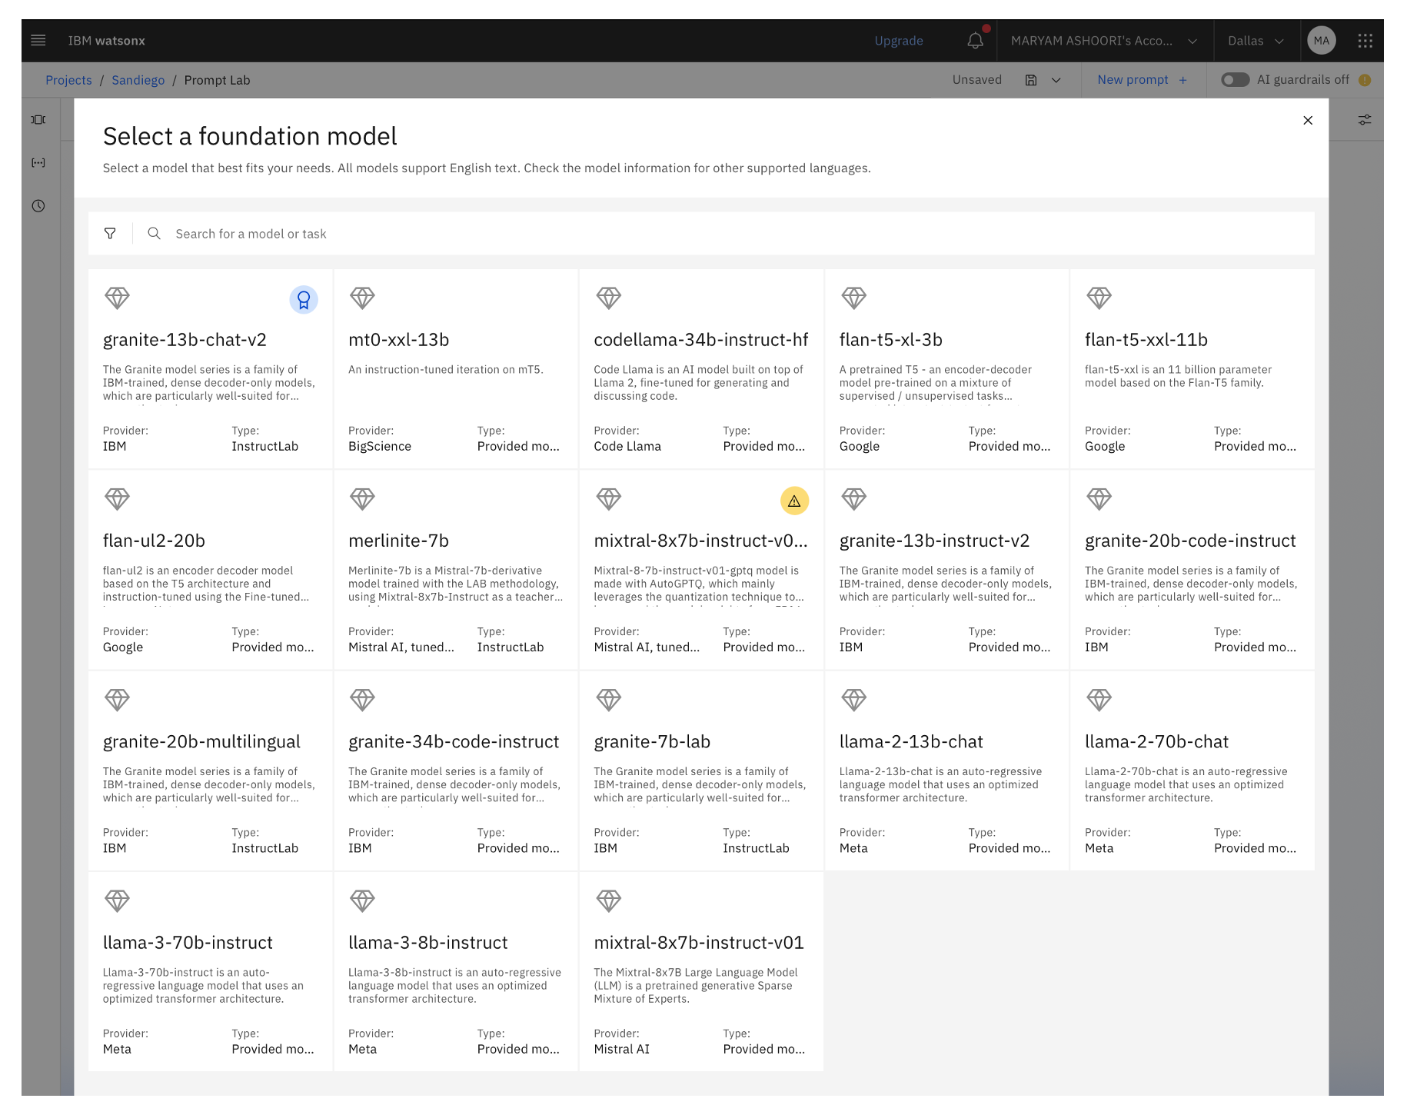
Task: Open the model parameters sliders icon
Action: click(x=1365, y=119)
